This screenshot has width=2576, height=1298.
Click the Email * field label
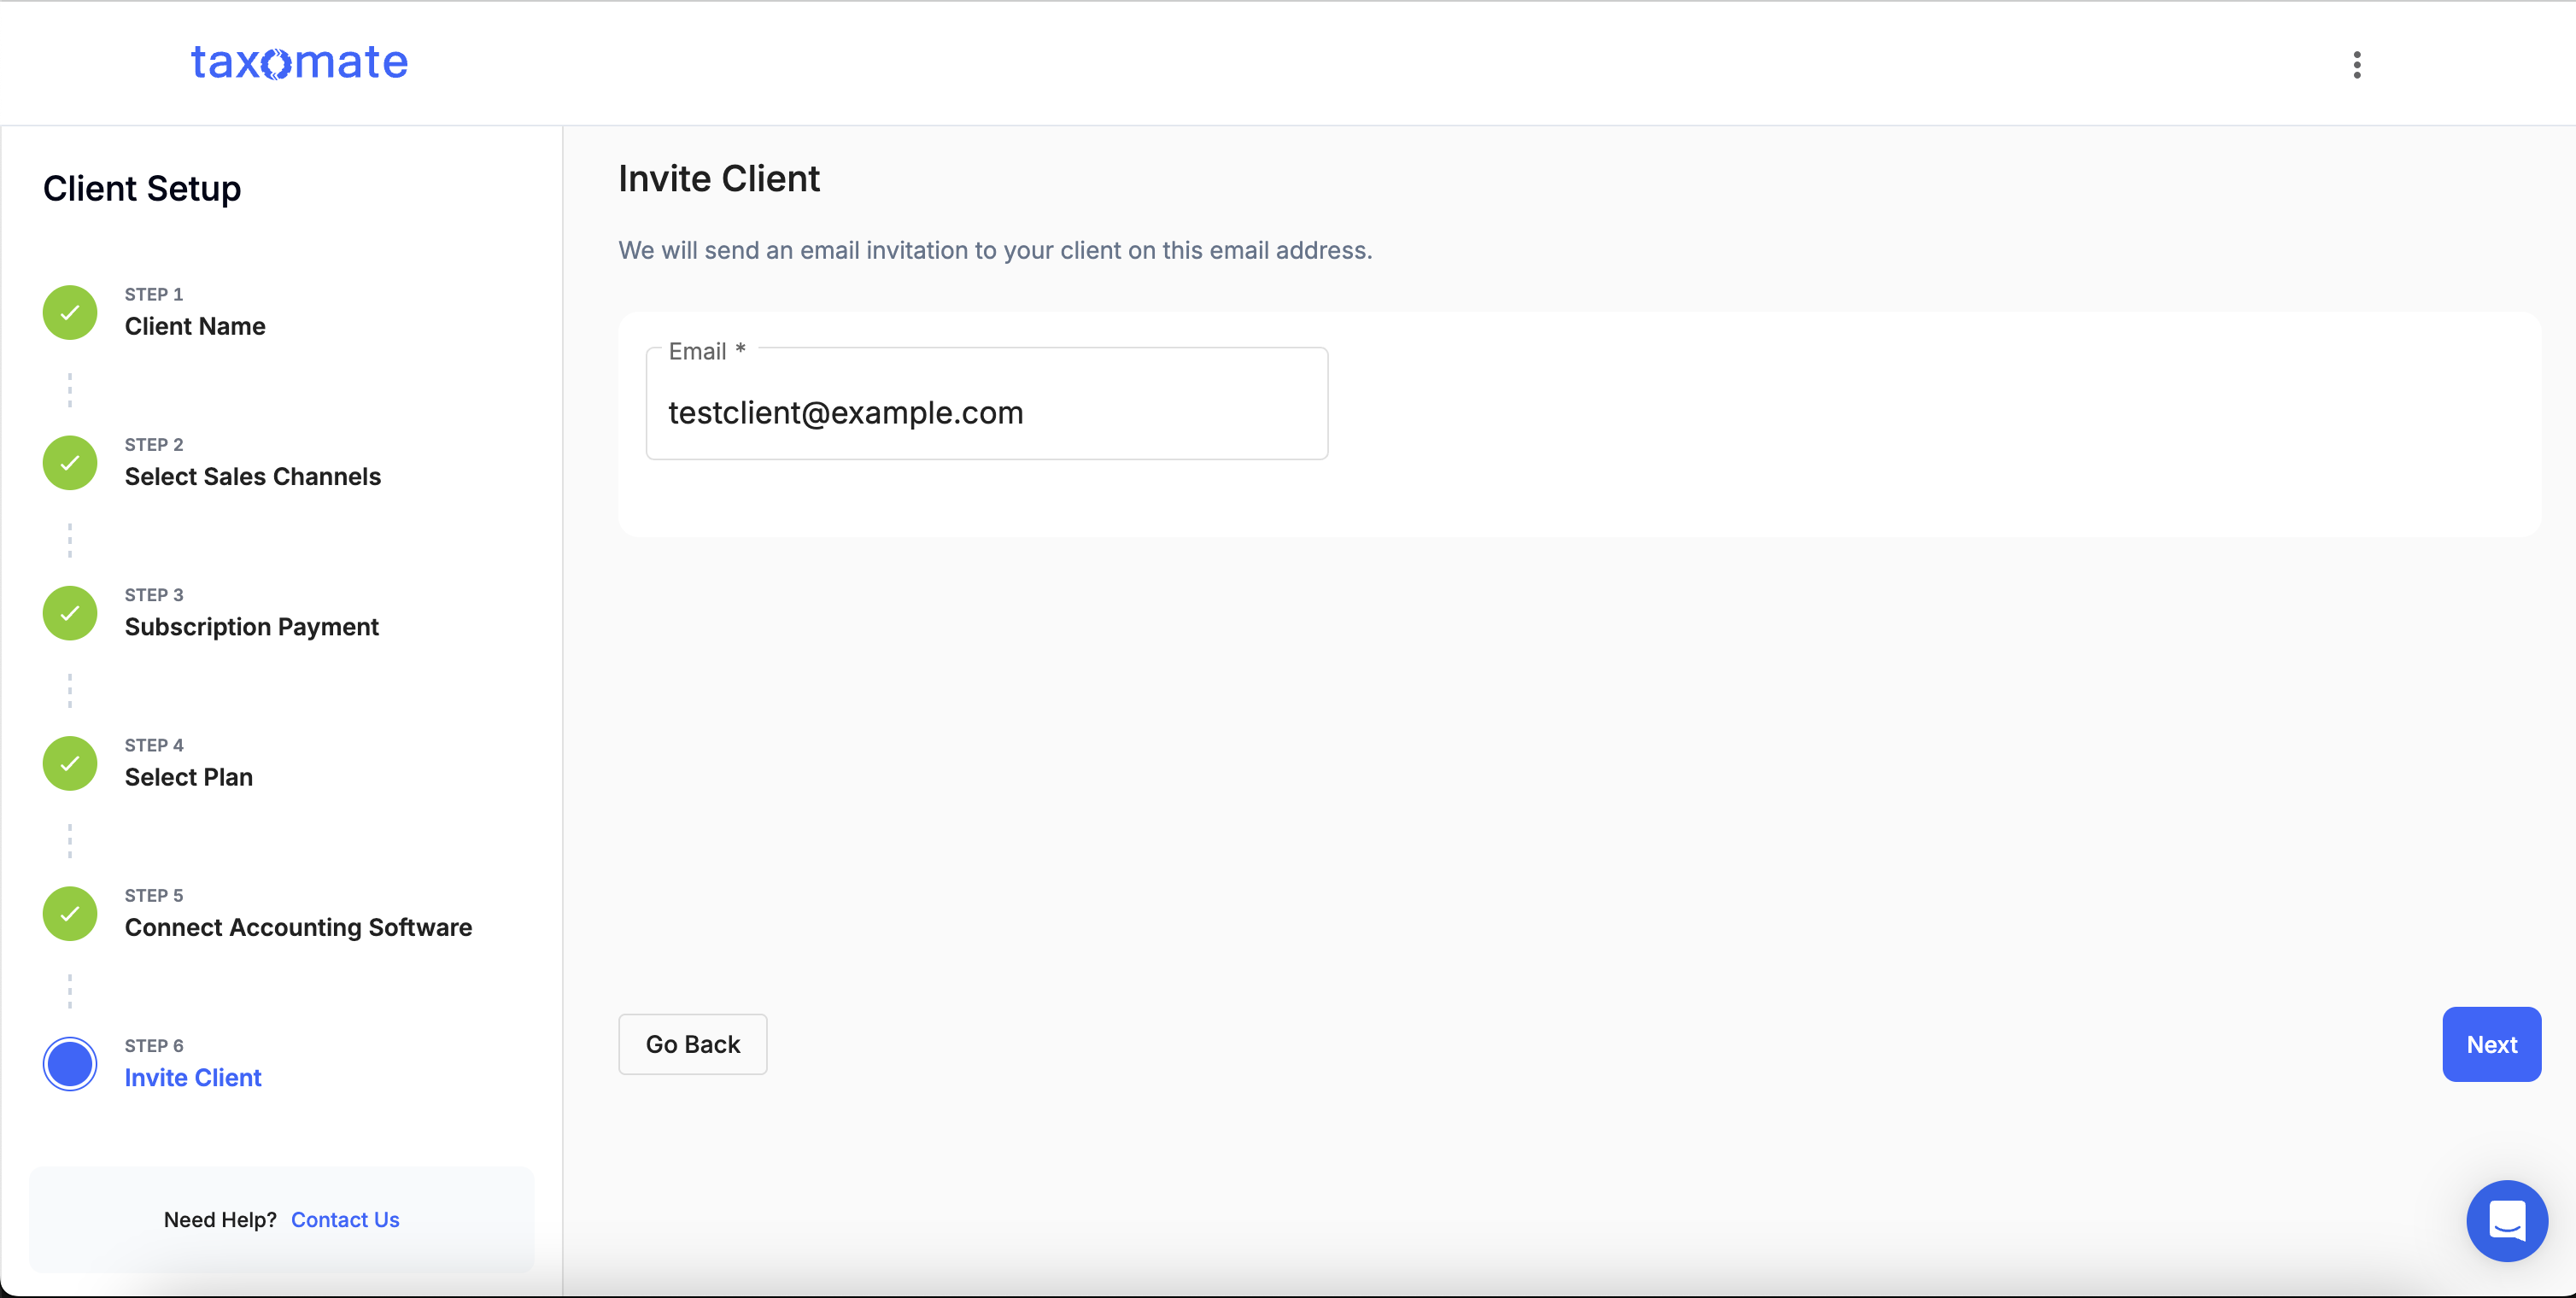click(x=707, y=351)
